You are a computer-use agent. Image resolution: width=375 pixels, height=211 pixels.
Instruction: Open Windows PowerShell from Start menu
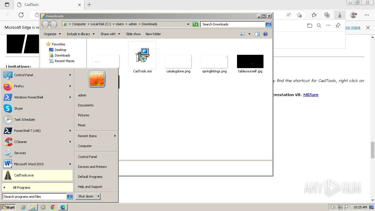pos(37,97)
